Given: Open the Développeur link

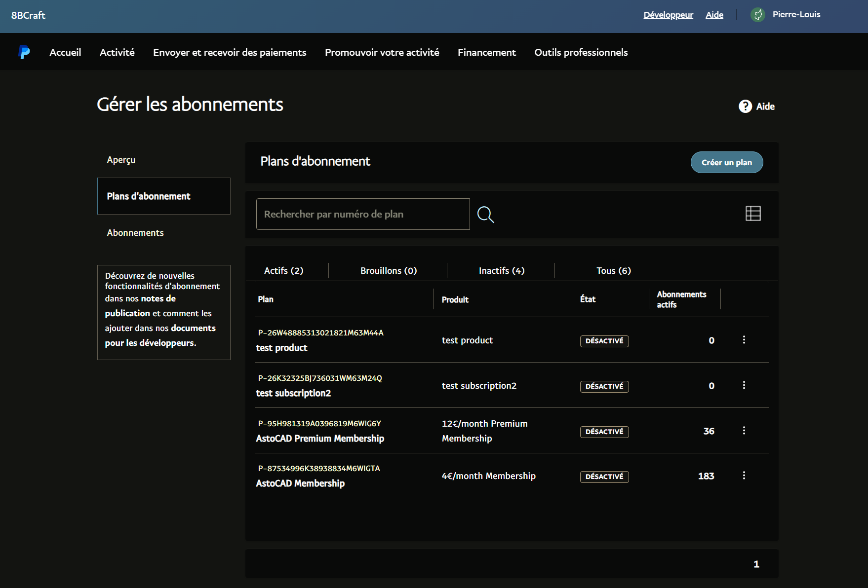Looking at the screenshot, I should [669, 15].
